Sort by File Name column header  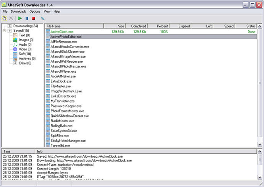click(74, 26)
